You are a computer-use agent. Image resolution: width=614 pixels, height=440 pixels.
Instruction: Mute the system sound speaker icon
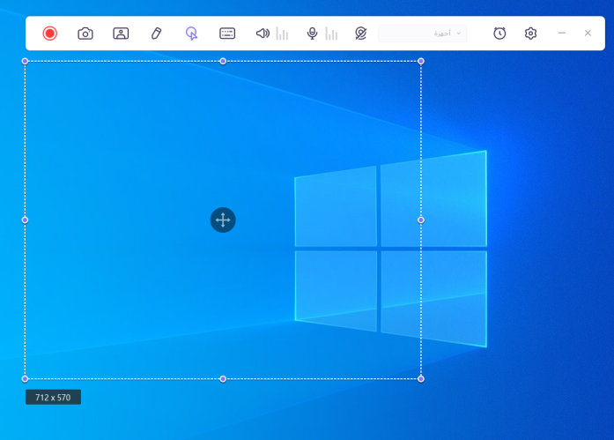[263, 34]
